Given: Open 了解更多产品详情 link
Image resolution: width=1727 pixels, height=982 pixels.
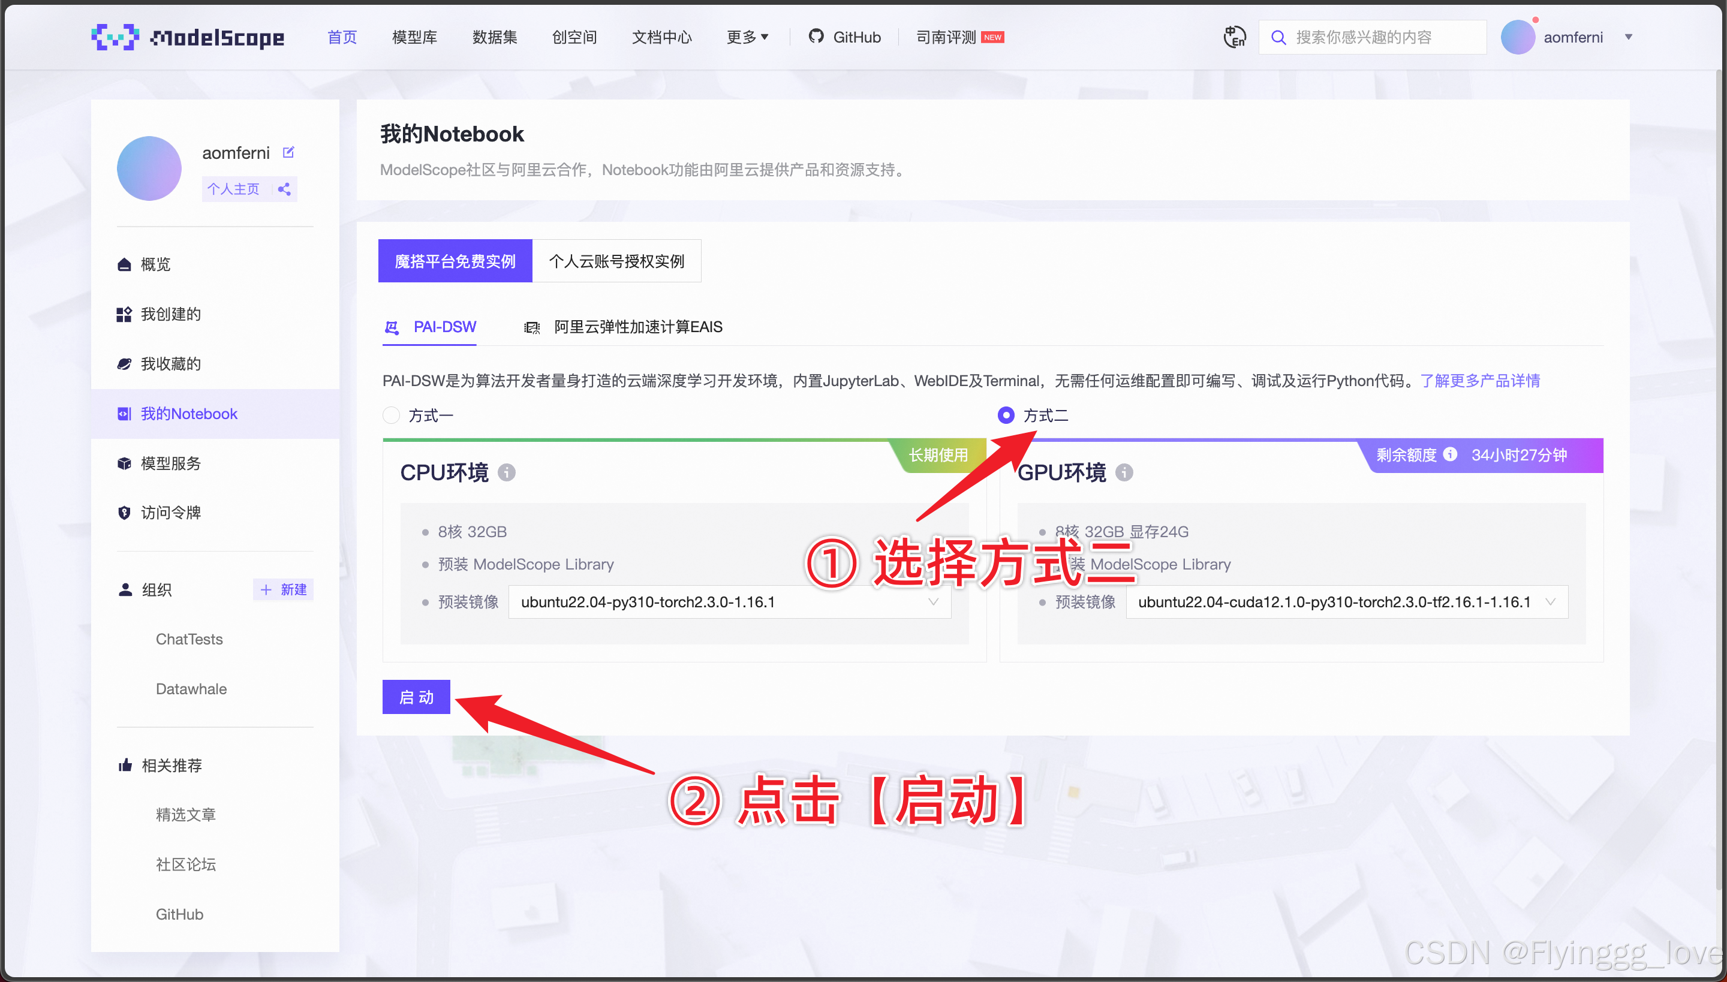Looking at the screenshot, I should pyautogui.click(x=1480, y=381).
